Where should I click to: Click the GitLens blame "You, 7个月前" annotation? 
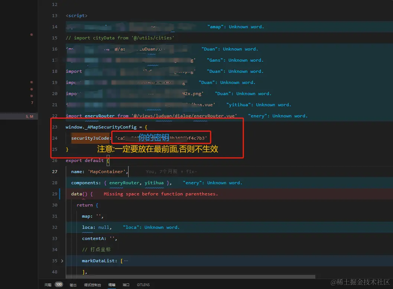162,172
